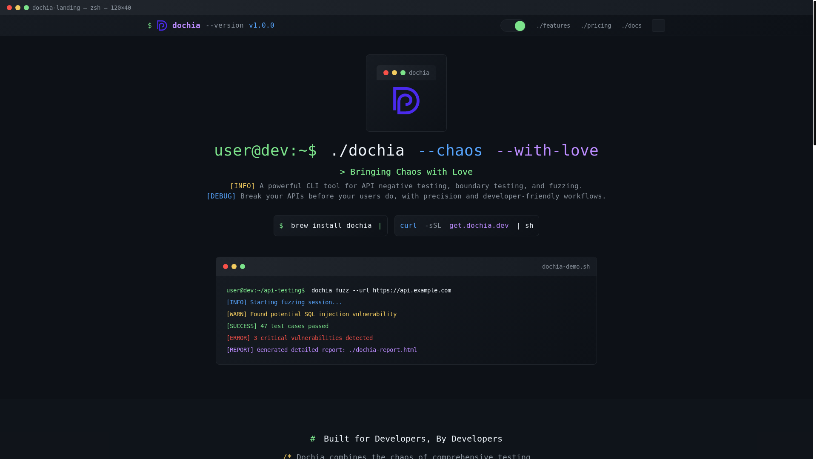The image size is (817, 459).
Task: Click the Built for Developers heading
Action: tap(413, 439)
